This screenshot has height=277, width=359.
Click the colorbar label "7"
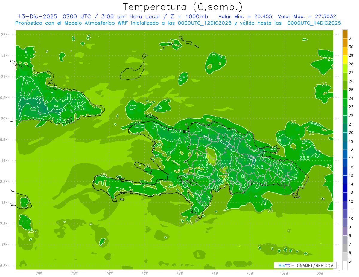pos(350,244)
